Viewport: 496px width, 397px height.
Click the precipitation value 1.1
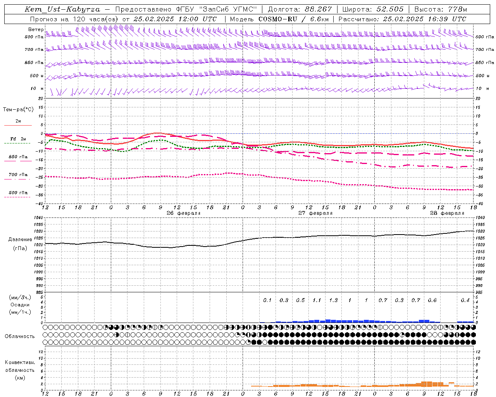click(x=317, y=300)
